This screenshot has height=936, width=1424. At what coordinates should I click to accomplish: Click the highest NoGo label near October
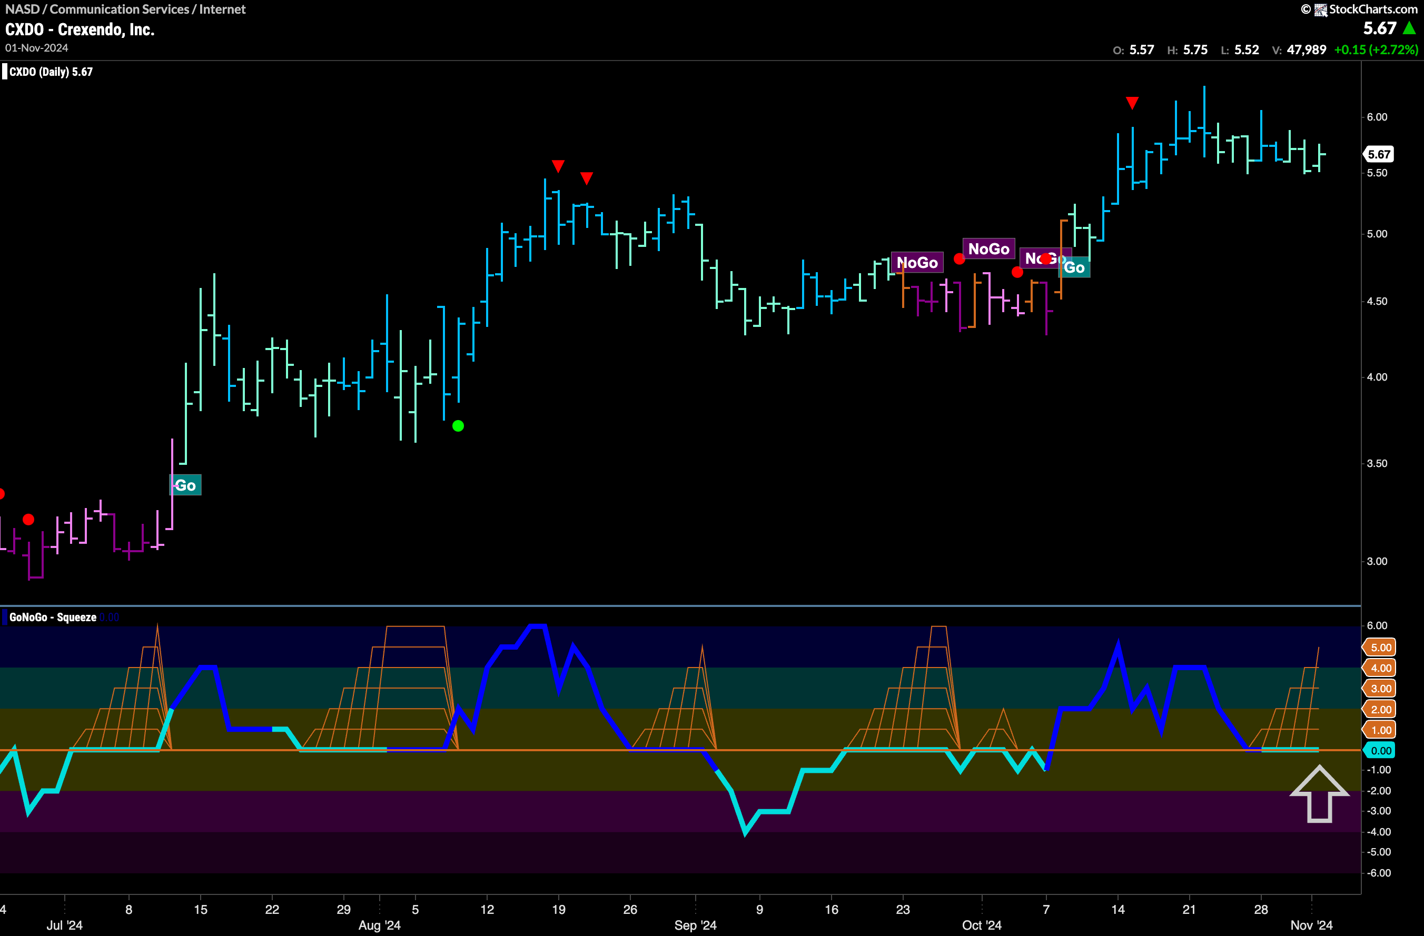(988, 249)
